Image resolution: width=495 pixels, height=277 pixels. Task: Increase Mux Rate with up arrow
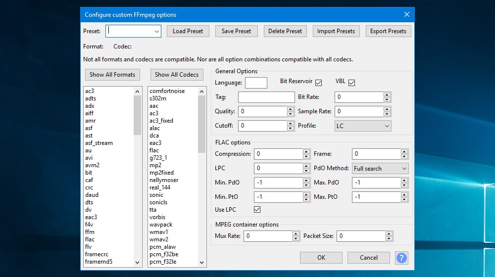[296, 234]
